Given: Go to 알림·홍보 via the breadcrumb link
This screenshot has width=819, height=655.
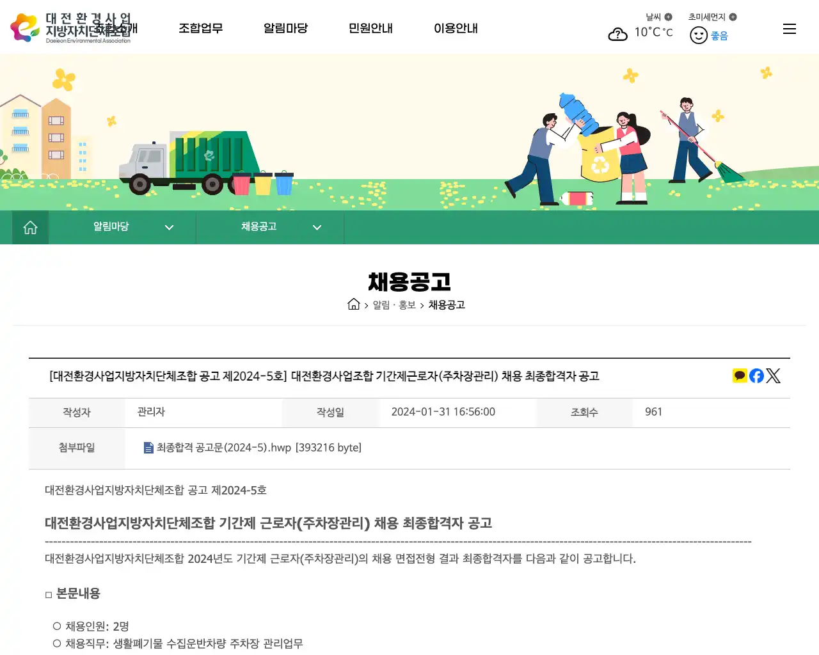Looking at the screenshot, I should 393,305.
